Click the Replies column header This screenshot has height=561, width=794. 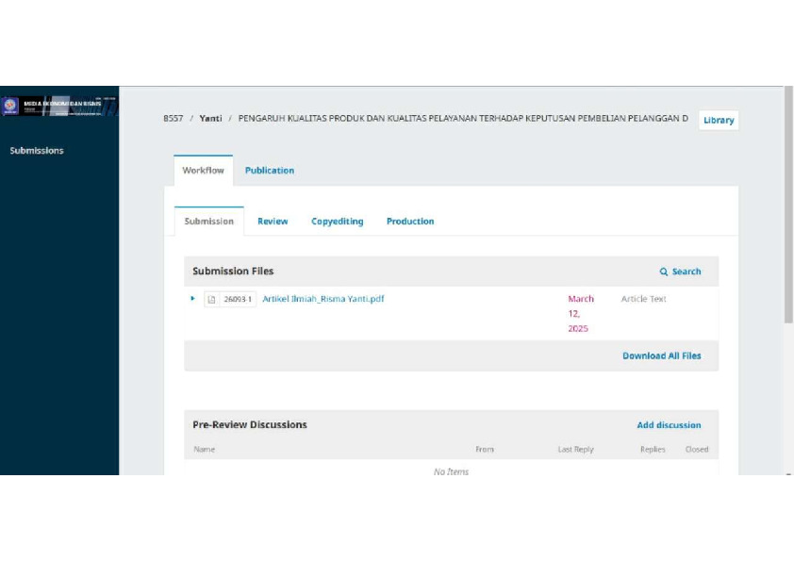pyautogui.click(x=653, y=449)
